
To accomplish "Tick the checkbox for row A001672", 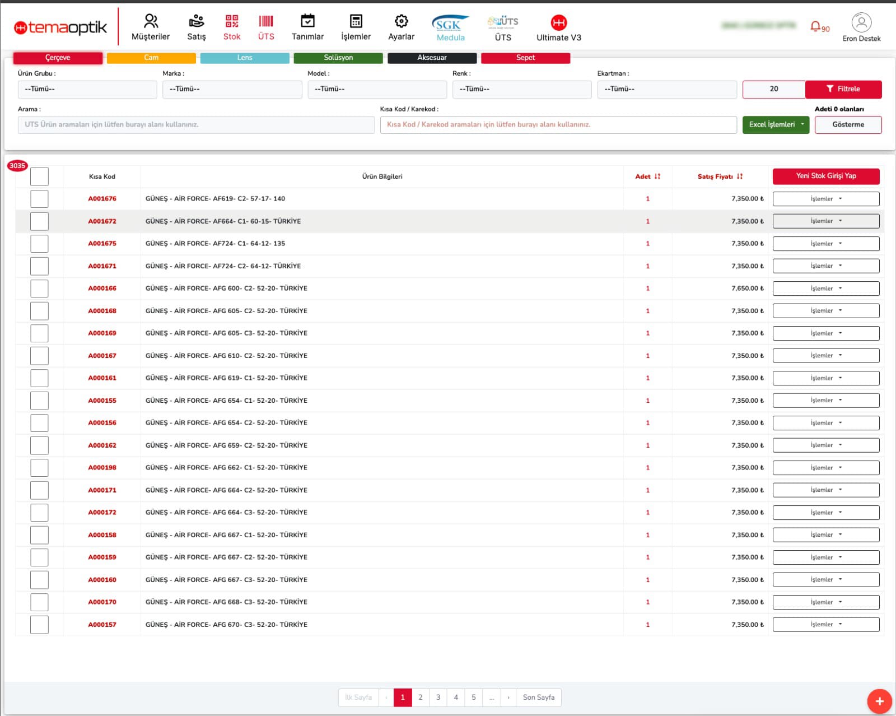I will click(39, 221).
